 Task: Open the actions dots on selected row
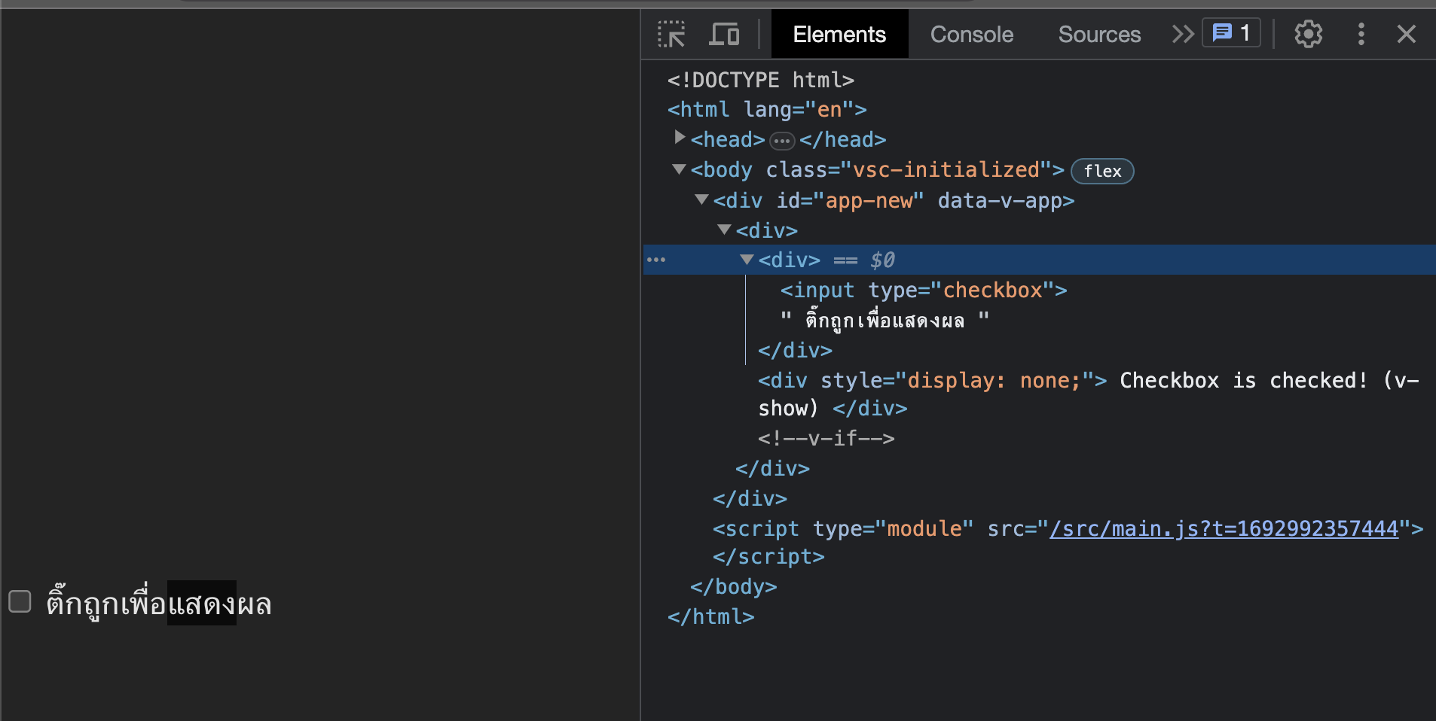pyautogui.click(x=656, y=260)
